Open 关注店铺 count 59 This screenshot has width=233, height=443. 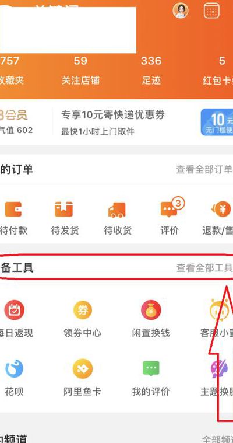pos(80,71)
